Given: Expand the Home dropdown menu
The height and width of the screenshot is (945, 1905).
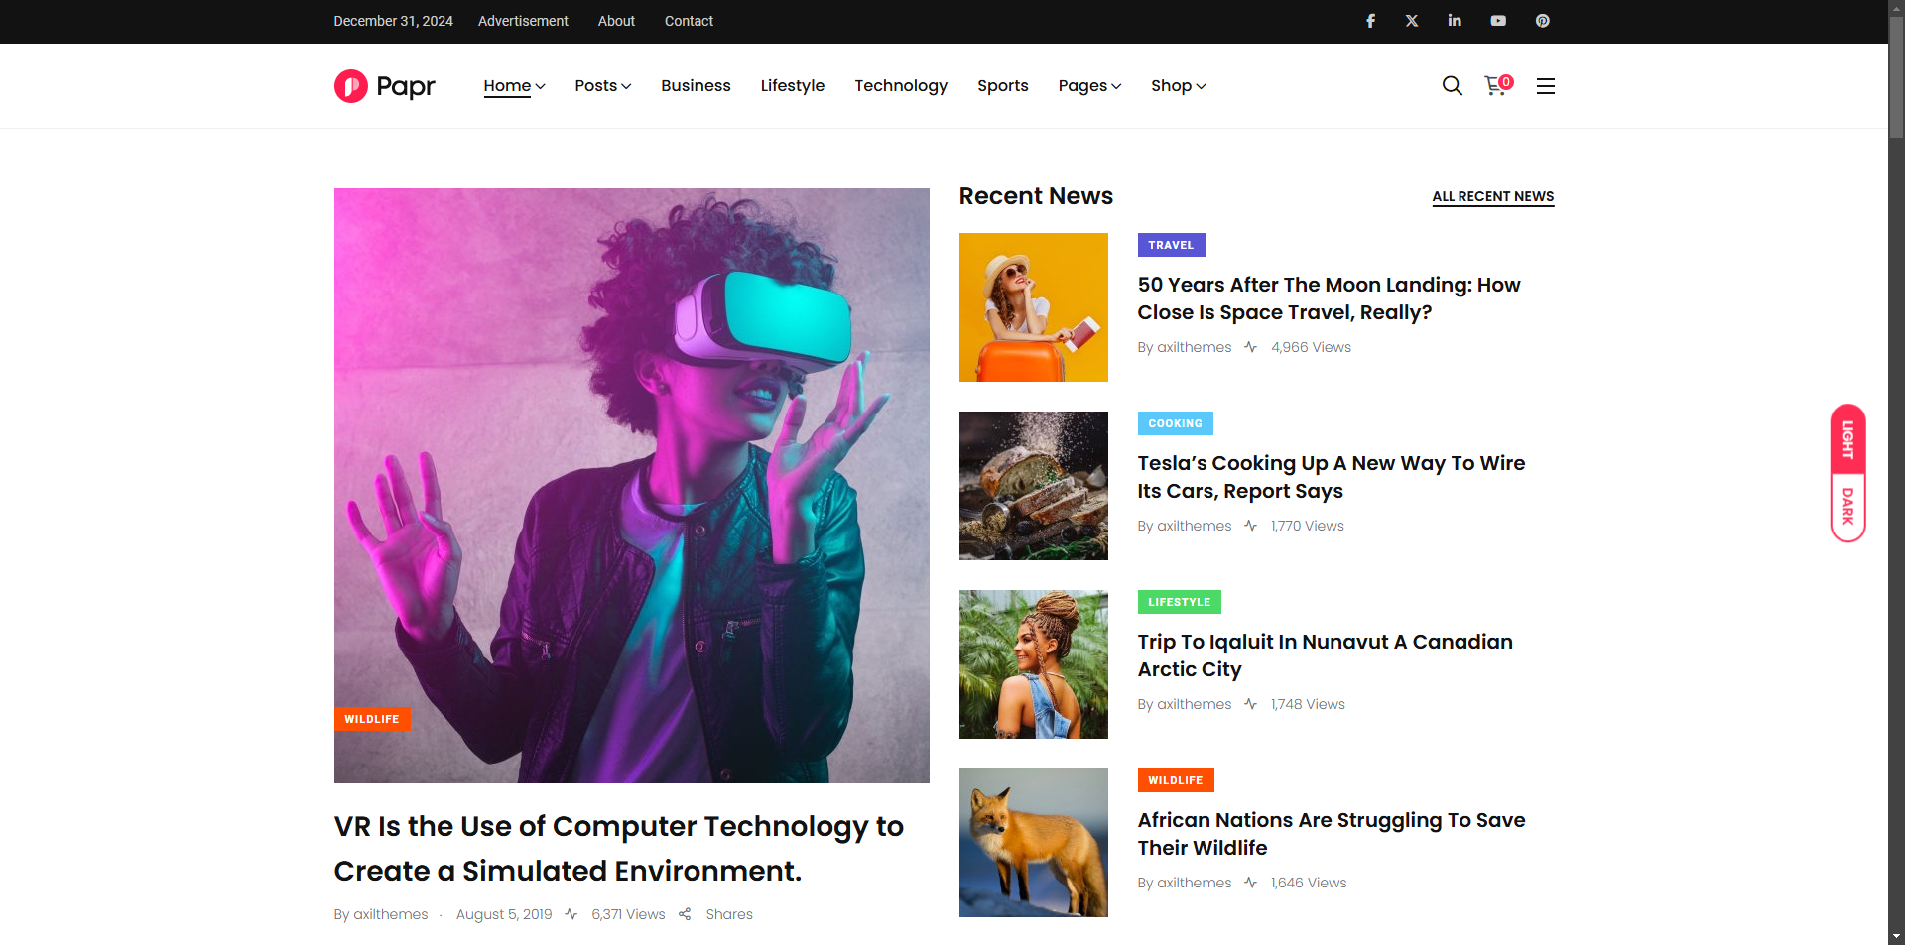Looking at the screenshot, I should [514, 86].
